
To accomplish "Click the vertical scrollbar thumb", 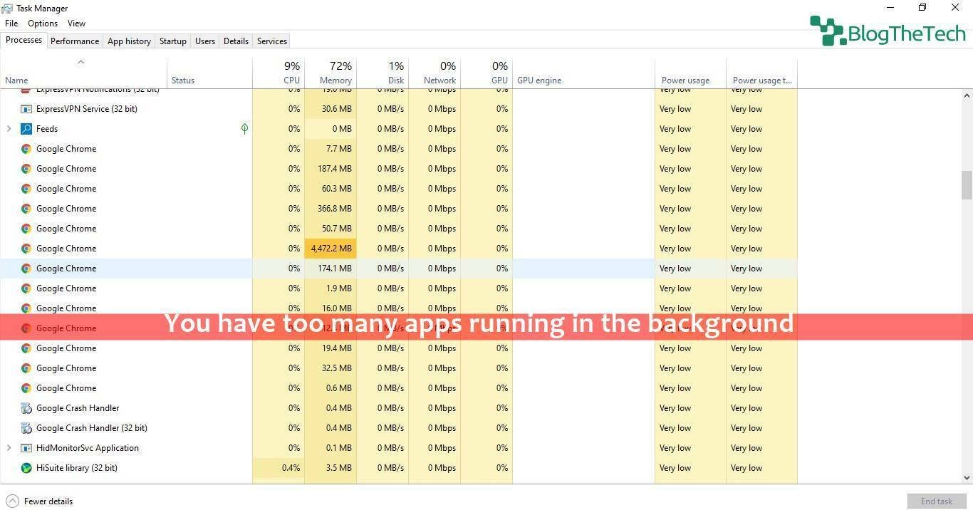I will tap(967, 185).
